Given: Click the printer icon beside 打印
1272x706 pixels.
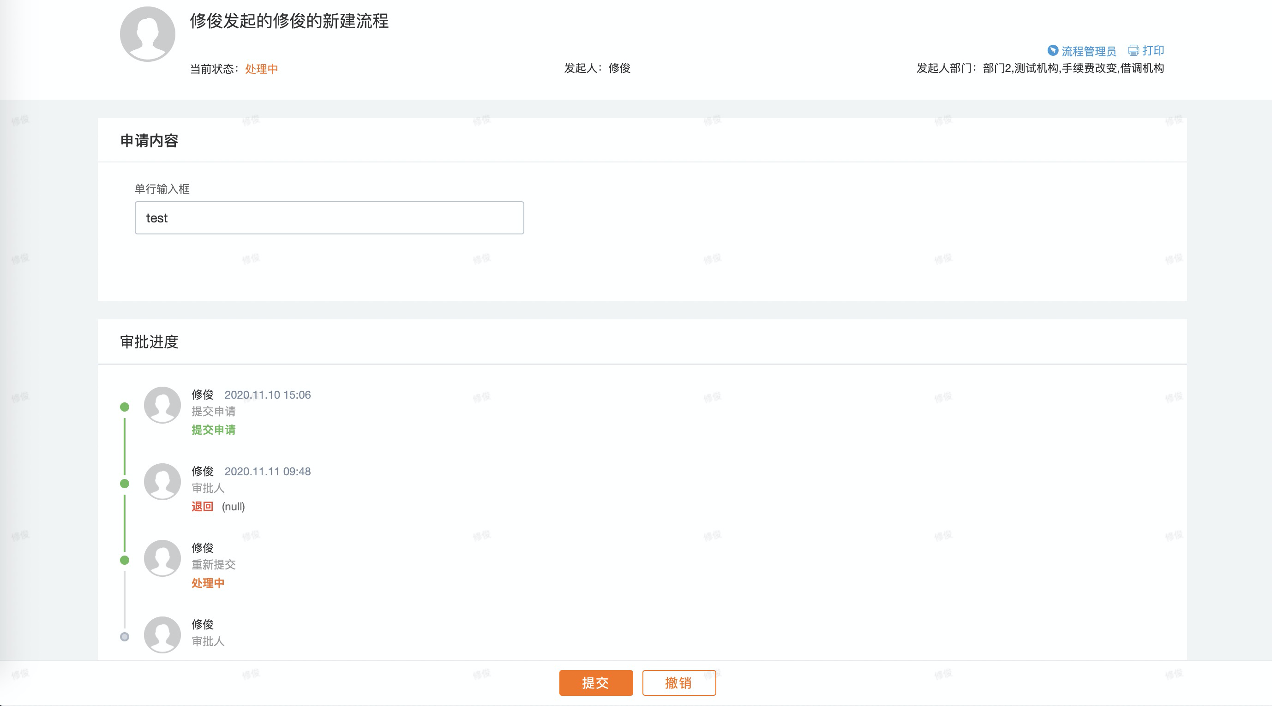Looking at the screenshot, I should [x=1133, y=50].
